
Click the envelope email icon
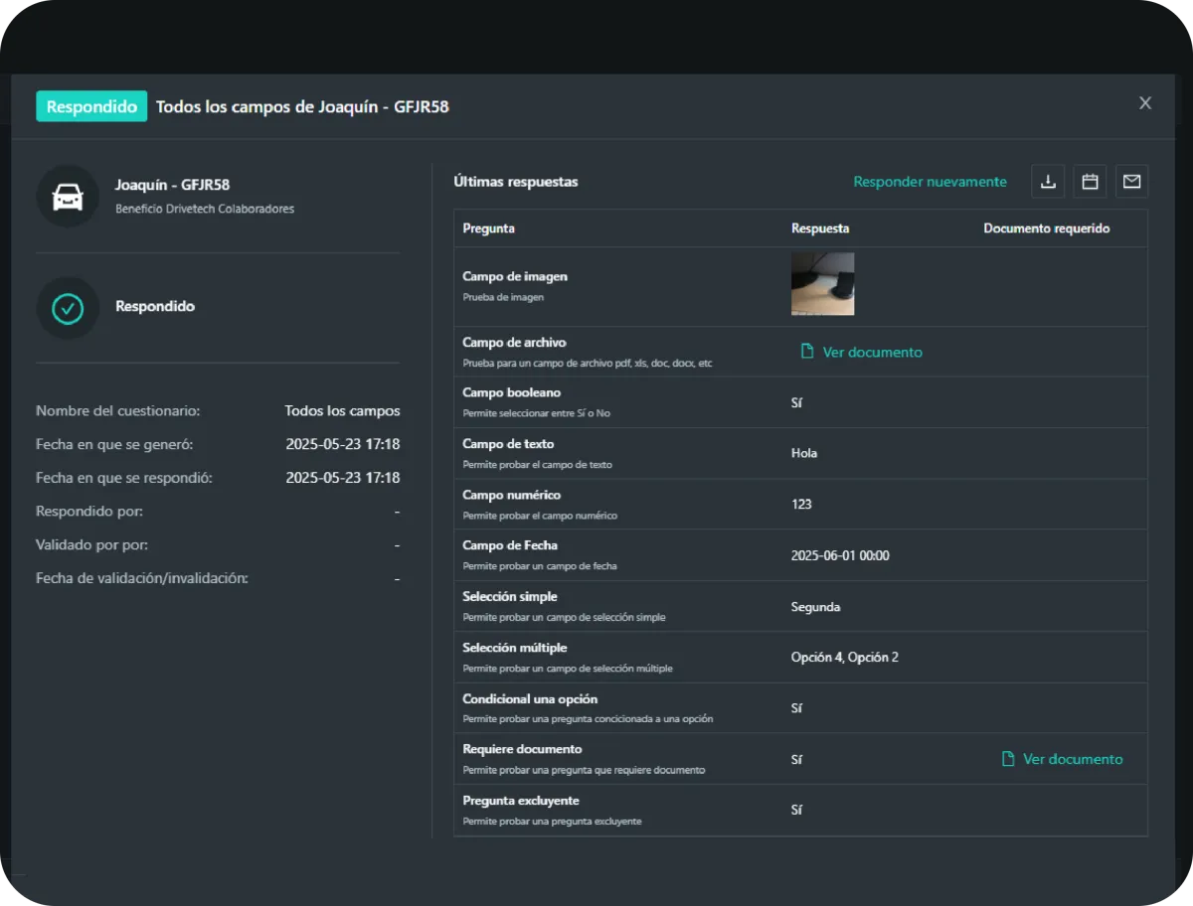click(1131, 182)
